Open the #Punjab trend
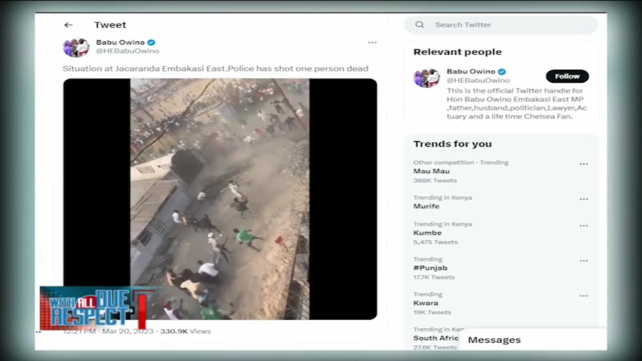 click(x=430, y=268)
